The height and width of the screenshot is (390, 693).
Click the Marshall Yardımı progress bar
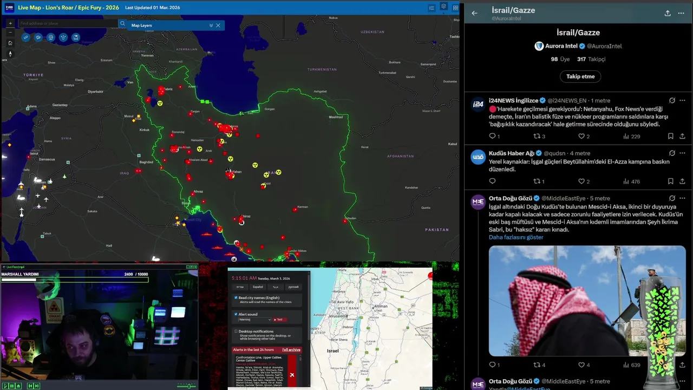(x=74, y=279)
